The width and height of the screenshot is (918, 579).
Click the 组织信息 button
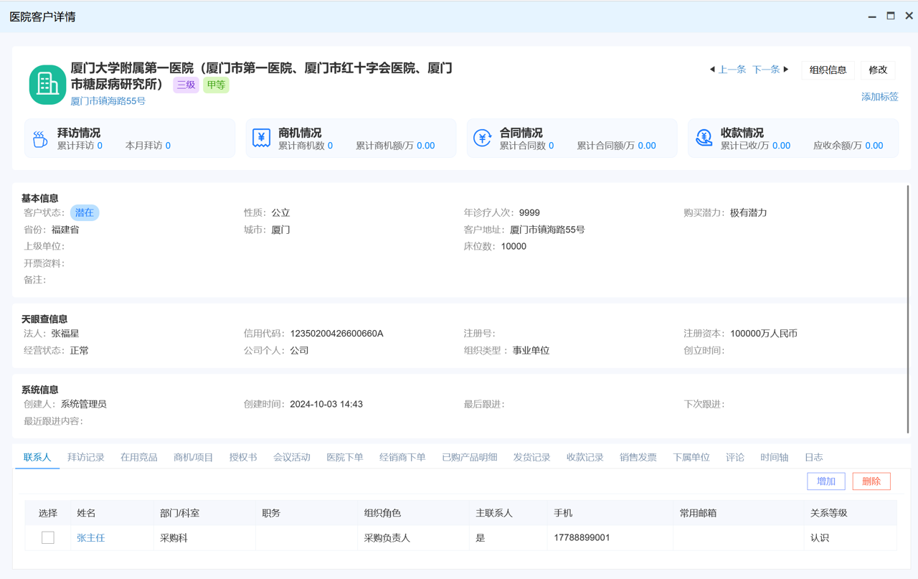point(828,70)
